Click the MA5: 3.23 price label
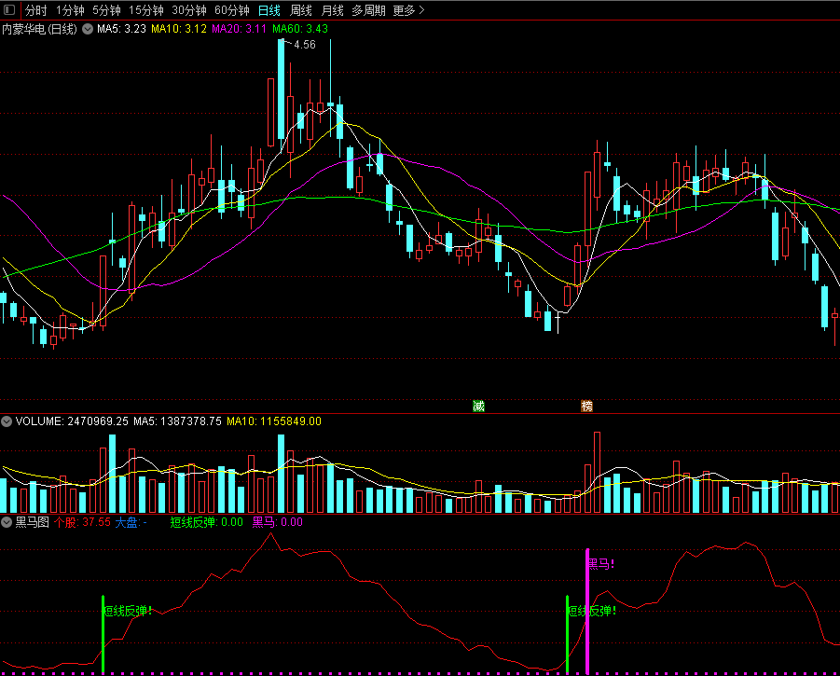Screen dimensions: 840x676 tap(121, 29)
